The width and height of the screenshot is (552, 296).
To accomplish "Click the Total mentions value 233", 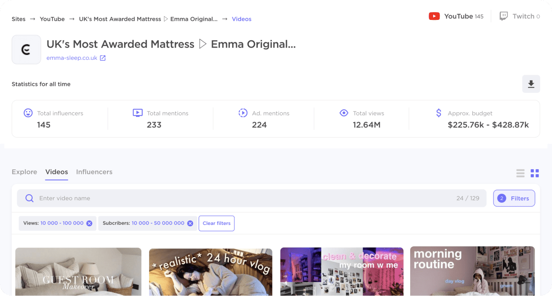I will pyautogui.click(x=154, y=125).
